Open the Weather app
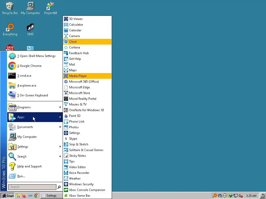The width and height of the screenshot is (266, 199). click(87, 178)
